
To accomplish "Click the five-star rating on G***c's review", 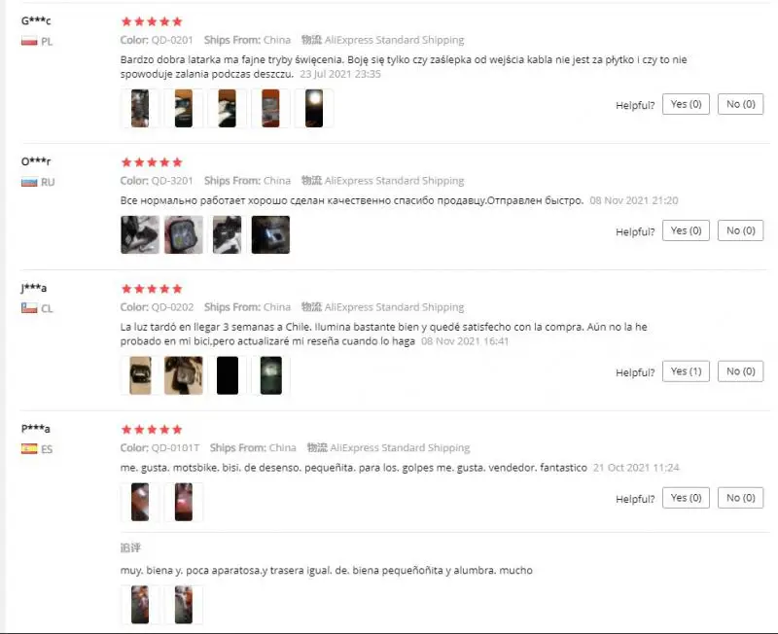I will tap(152, 21).
